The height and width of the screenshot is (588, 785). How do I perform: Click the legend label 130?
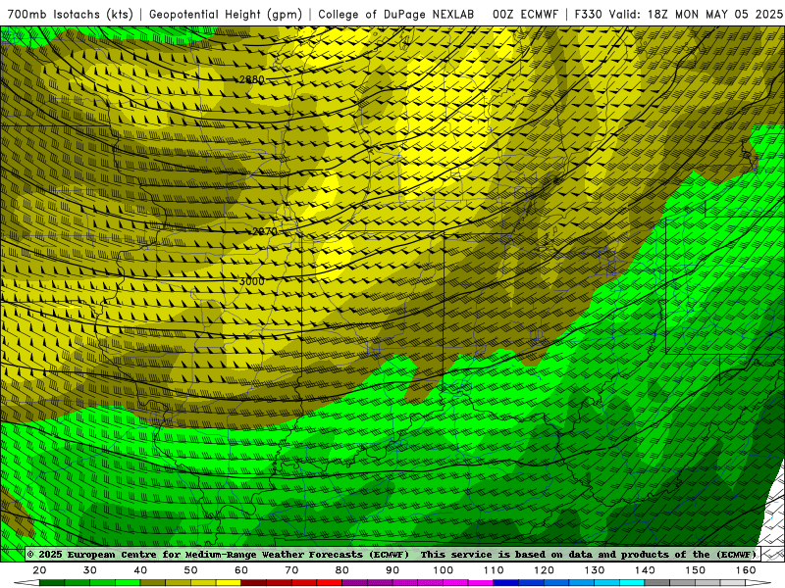coord(595,570)
